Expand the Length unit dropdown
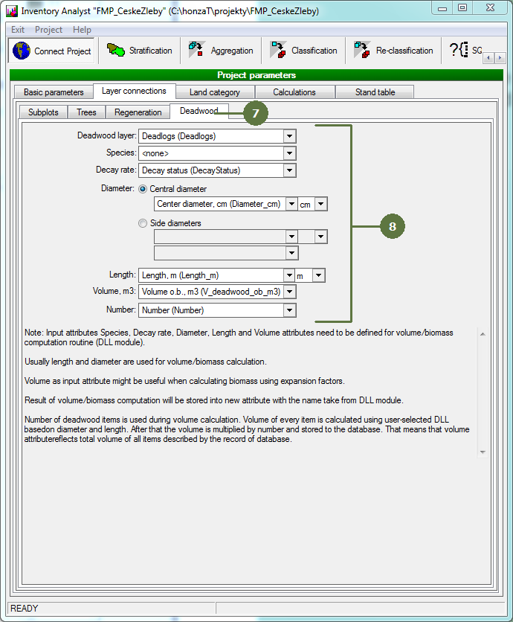This screenshot has height=622, width=513. pyautogui.click(x=318, y=275)
